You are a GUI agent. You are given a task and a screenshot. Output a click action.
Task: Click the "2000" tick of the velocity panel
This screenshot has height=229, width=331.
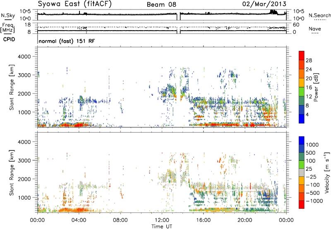[24, 179]
